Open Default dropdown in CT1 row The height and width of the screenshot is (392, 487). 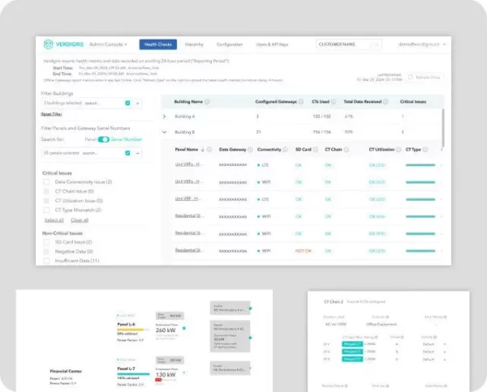434,344
